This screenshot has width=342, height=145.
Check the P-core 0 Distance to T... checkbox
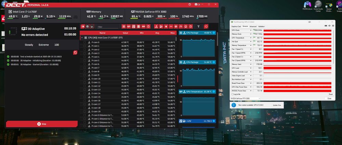(x=84, y=115)
